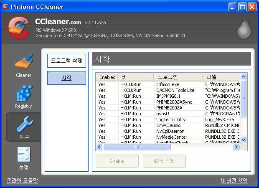Click the vertical scrollbar thumb

243,99
